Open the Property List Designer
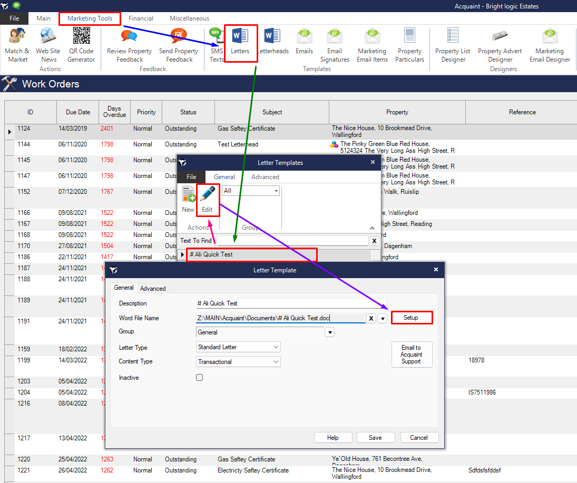Viewport: 577px width, 483px height. pyautogui.click(x=453, y=44)
